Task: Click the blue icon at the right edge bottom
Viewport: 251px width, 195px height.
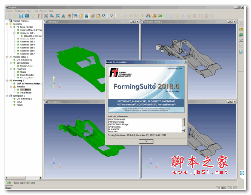Action: click(242, 173)
